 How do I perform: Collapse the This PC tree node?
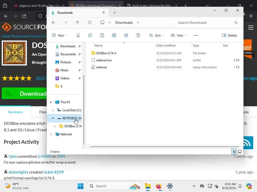coord(51,102)
